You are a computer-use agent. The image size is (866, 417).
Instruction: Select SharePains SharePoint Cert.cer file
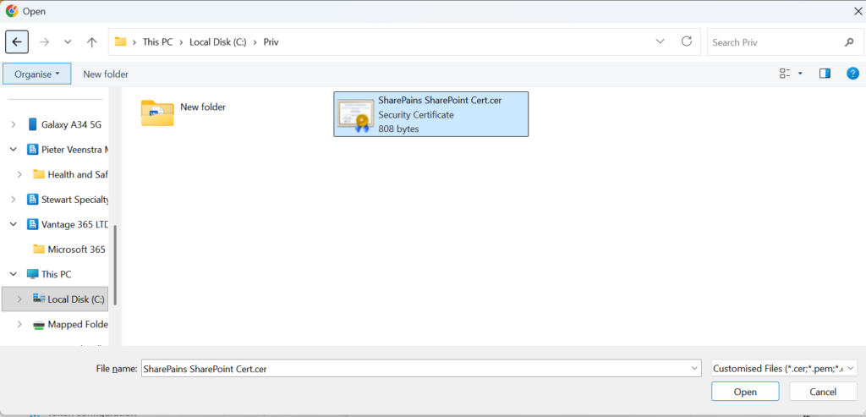pyautogui.click(x=430, y=114)
